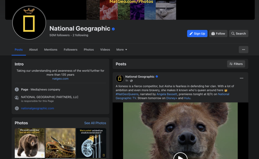Open the Videos tab
Screen dimensions: 259x159
point(105,50)
